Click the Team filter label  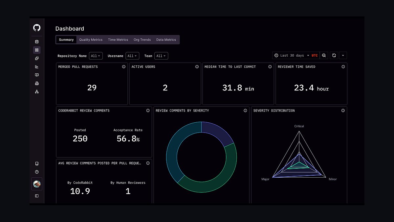(148, 56)
